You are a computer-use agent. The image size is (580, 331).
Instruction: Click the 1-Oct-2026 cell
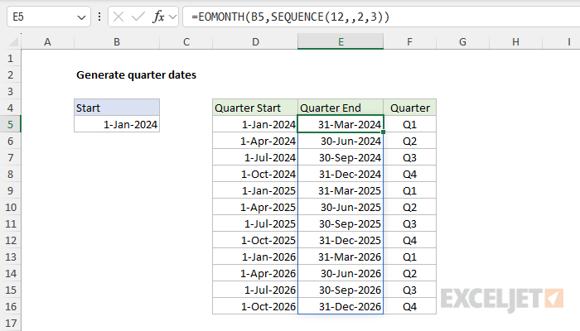tap(255, 306)
